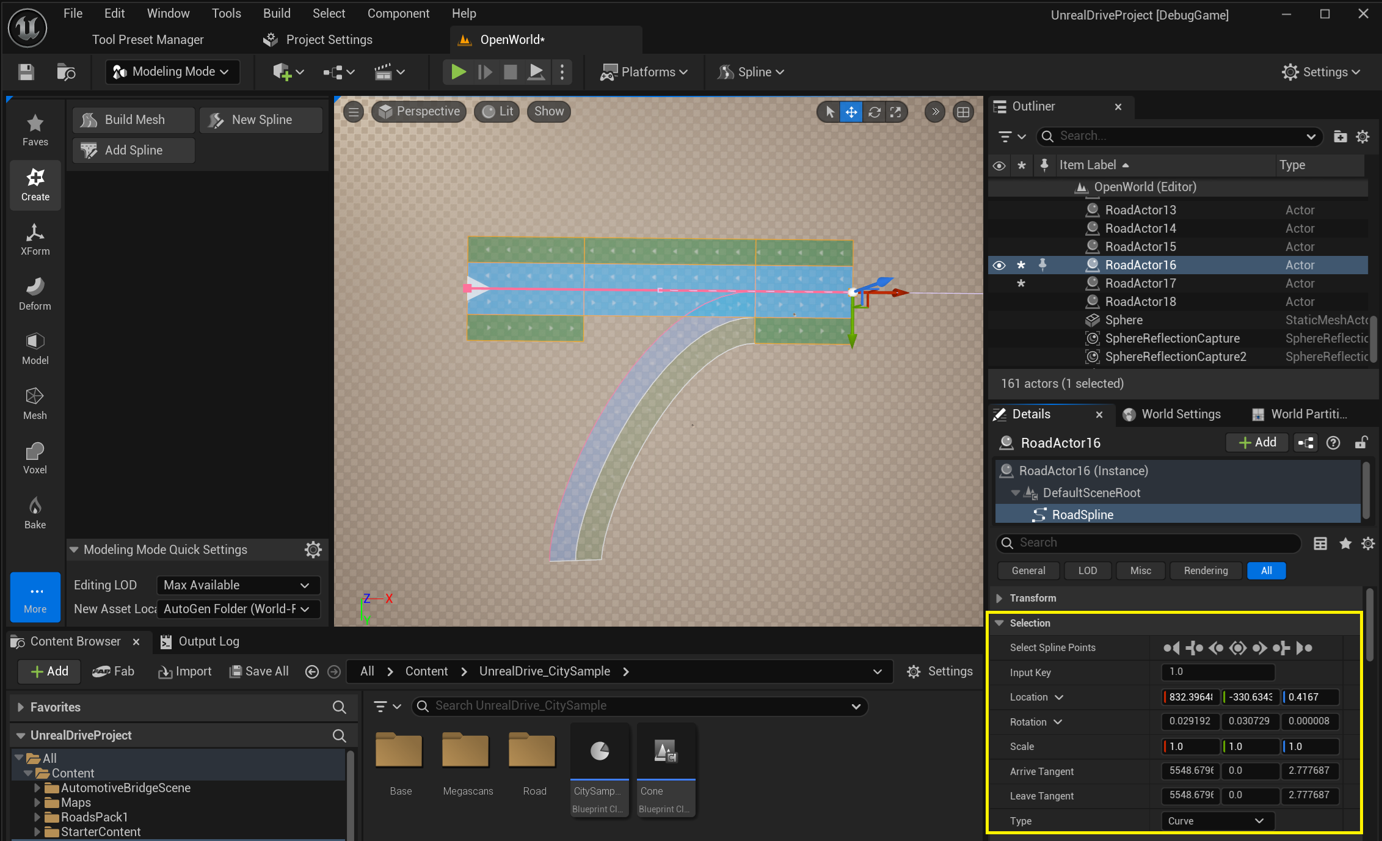Toggle visibility of RoadActor16
The height and width of the screenshot is (841, 1382).
click(999, 265)
